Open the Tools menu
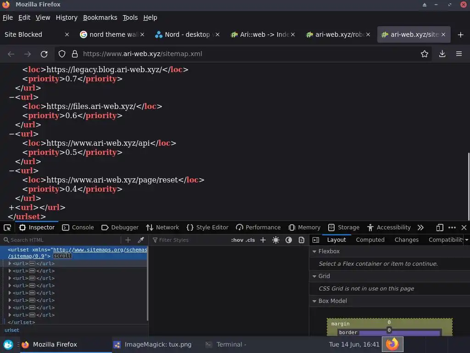The image size is (470, 353). point(130,18)
